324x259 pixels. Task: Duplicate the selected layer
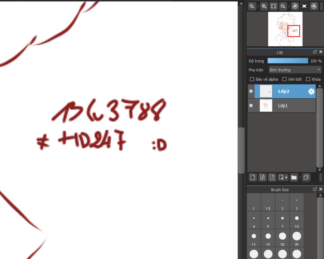[306, 178]
